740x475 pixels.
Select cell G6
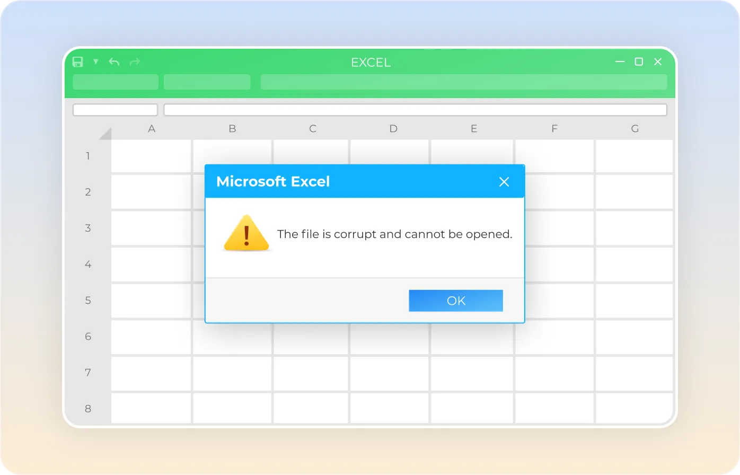coord(635,337)
